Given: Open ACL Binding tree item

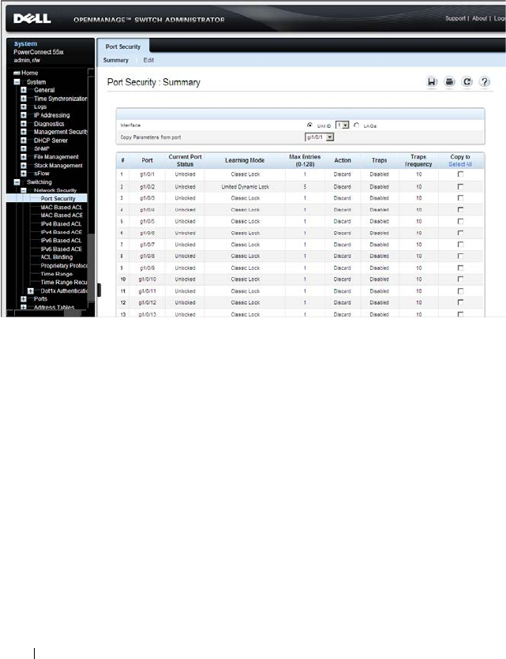Looking at the screenshot, I should pos(56,257).
